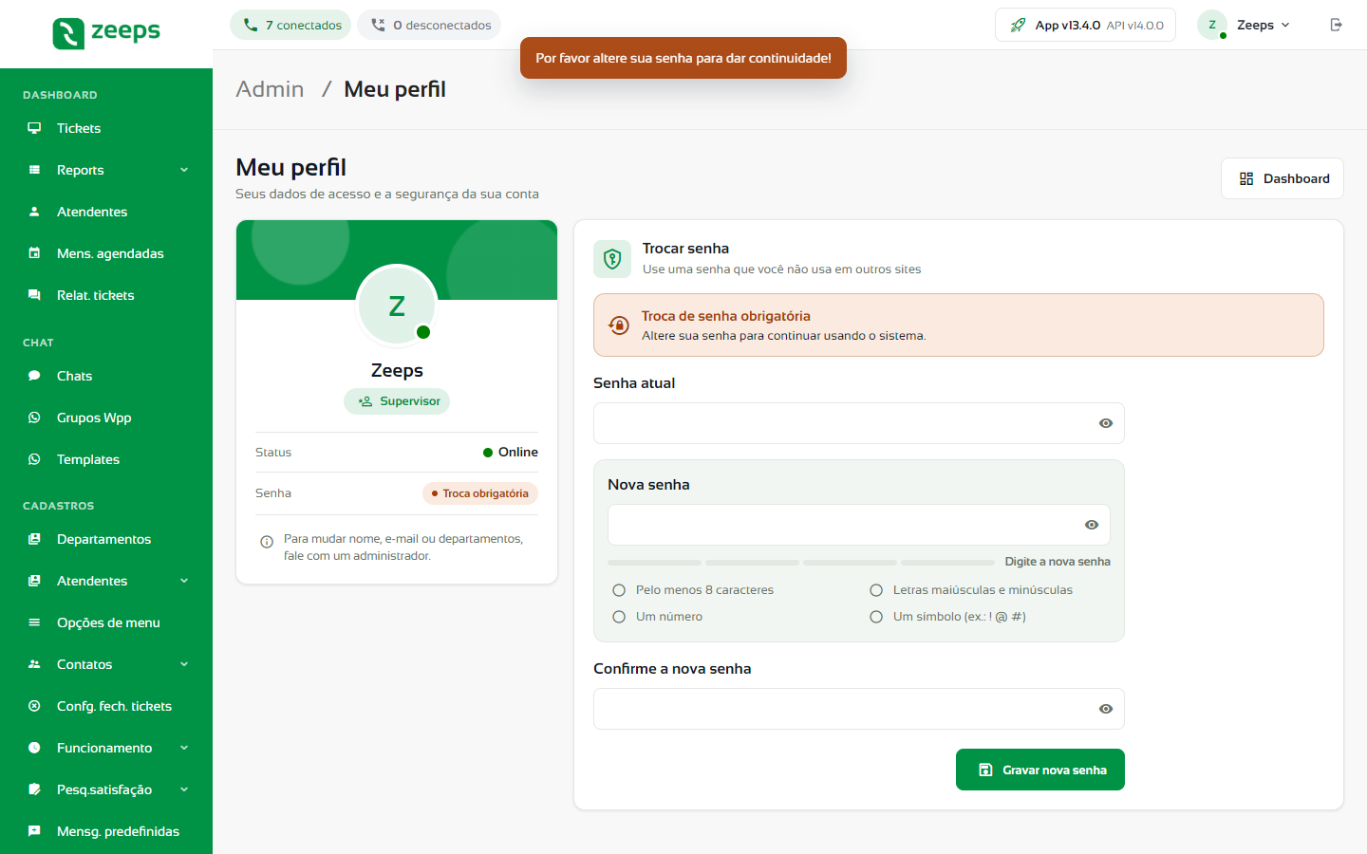The height and width of the screenshot is (854, 1367).
Task: Click the Supervisor role badge
Action: [x=397, y=401]
